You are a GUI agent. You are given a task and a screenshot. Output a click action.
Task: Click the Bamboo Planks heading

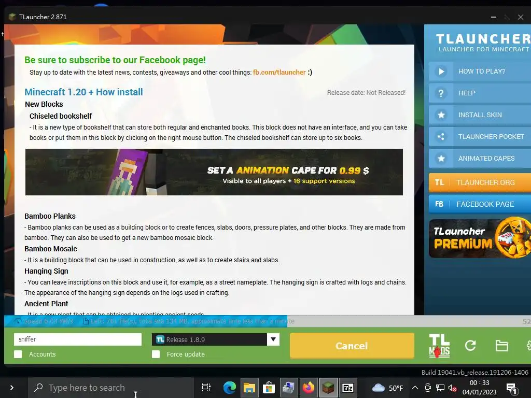(50, 216)
